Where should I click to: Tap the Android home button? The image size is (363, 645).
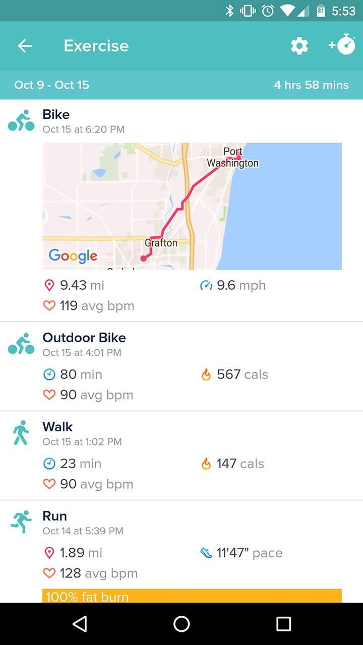pyautogui.click(x=181, y=624)
